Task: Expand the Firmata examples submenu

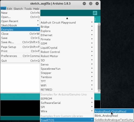Action: coord(67,39)
